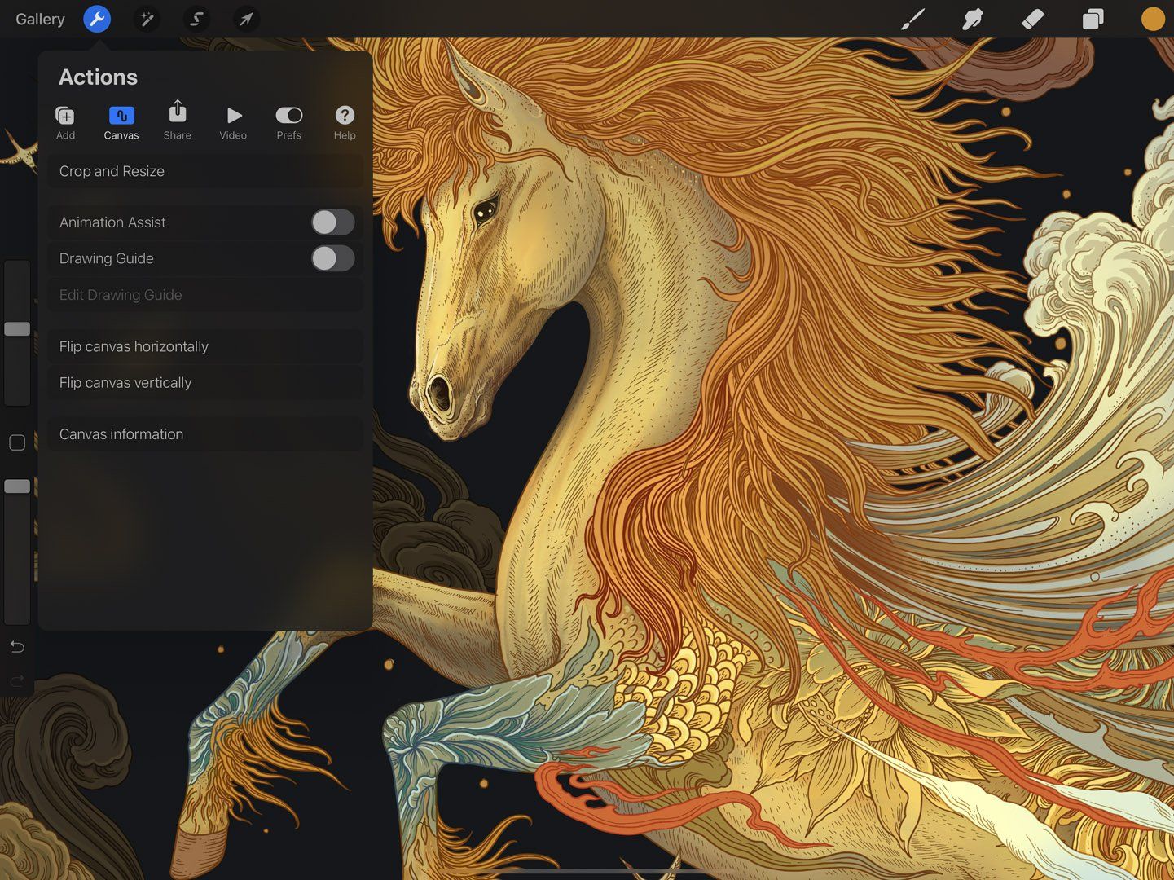Return to the Gallery
This screenshot has width=1174, height=880.
pos(39,19)
